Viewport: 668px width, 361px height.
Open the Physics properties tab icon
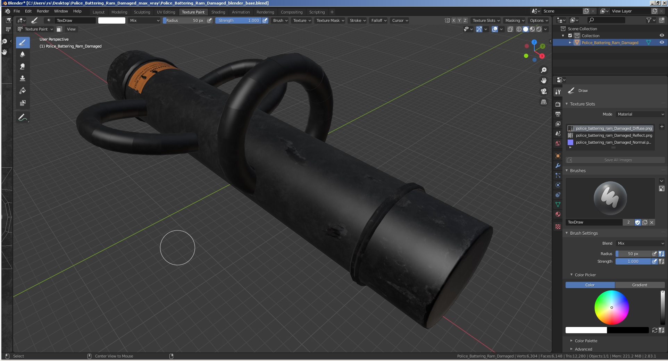tap(558, 185)
